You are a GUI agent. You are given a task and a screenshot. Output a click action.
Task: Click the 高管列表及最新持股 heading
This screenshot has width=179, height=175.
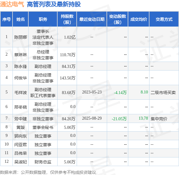tap(54, 4)
